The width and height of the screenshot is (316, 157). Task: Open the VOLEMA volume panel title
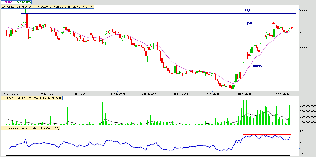[x=31, y=98]
